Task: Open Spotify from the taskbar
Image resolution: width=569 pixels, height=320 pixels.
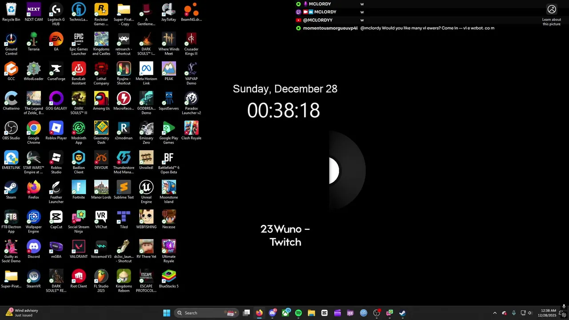Action: pos(298,313)
